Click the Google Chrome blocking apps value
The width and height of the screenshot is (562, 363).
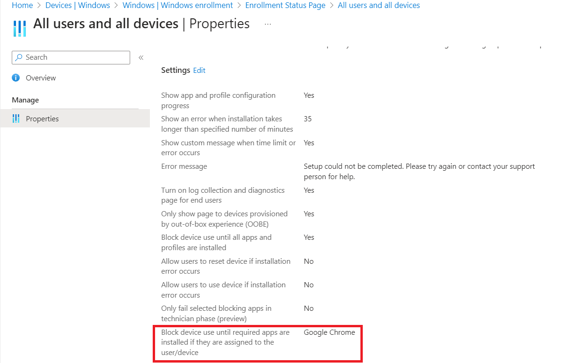tap(329, 332)
